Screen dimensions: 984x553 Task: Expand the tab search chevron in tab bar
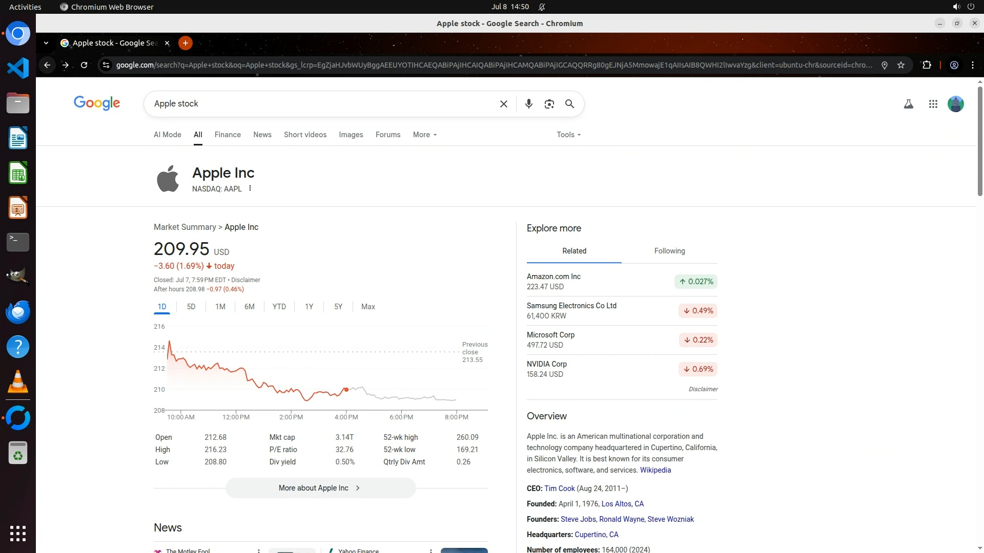point(46,43)
